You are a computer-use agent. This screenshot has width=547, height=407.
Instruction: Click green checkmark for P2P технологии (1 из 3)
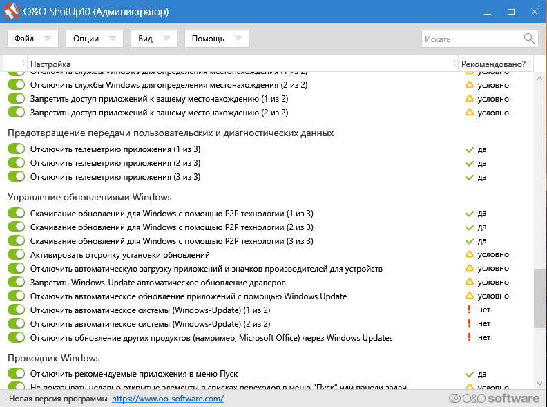[470, 214]
